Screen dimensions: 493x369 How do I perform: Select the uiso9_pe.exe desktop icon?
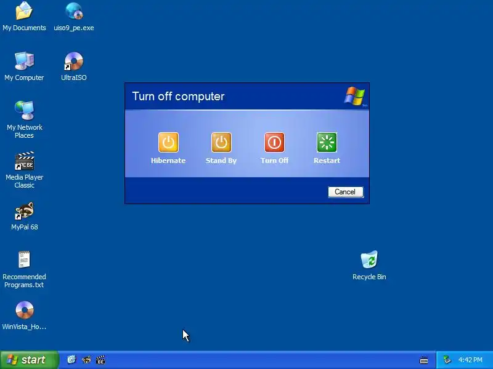(x=74, y=10)
